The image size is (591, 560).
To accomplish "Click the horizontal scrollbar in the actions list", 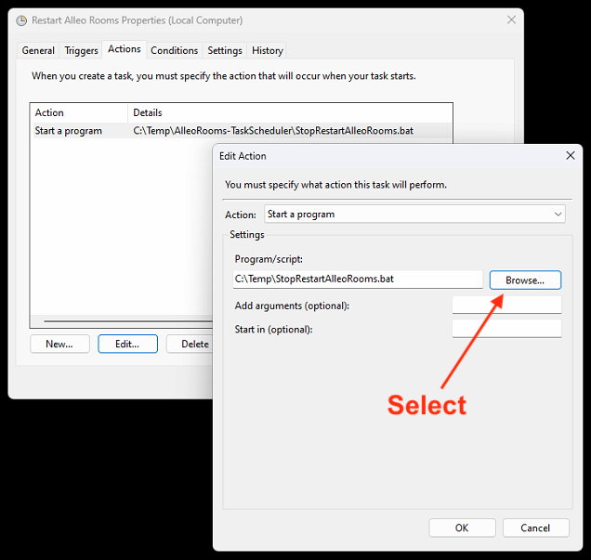I will tap(128, 321).
